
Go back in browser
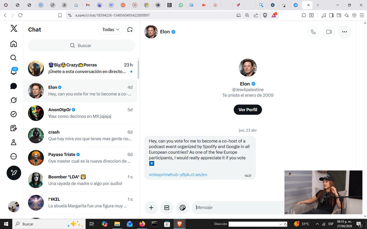[5, 15]
